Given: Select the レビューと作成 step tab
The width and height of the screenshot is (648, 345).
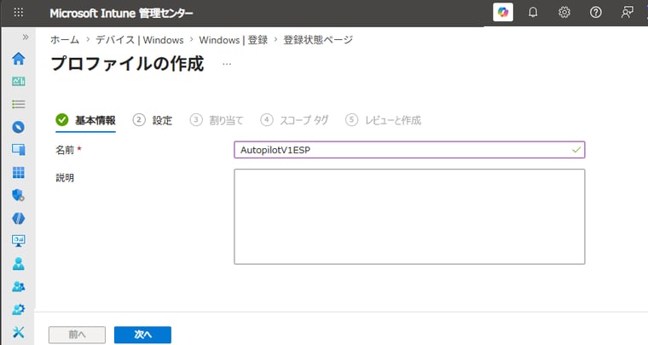Looking at the screenshot, I should [x=384, y=120].
